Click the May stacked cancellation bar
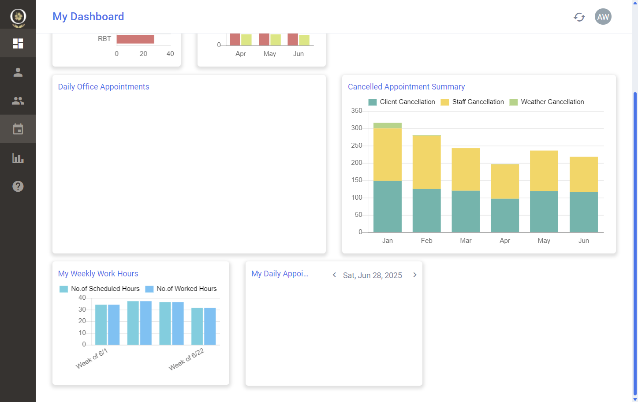 (x=544, y=191)
